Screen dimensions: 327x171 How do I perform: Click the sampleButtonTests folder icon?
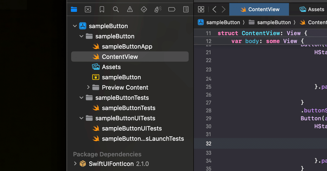[89, 98]
